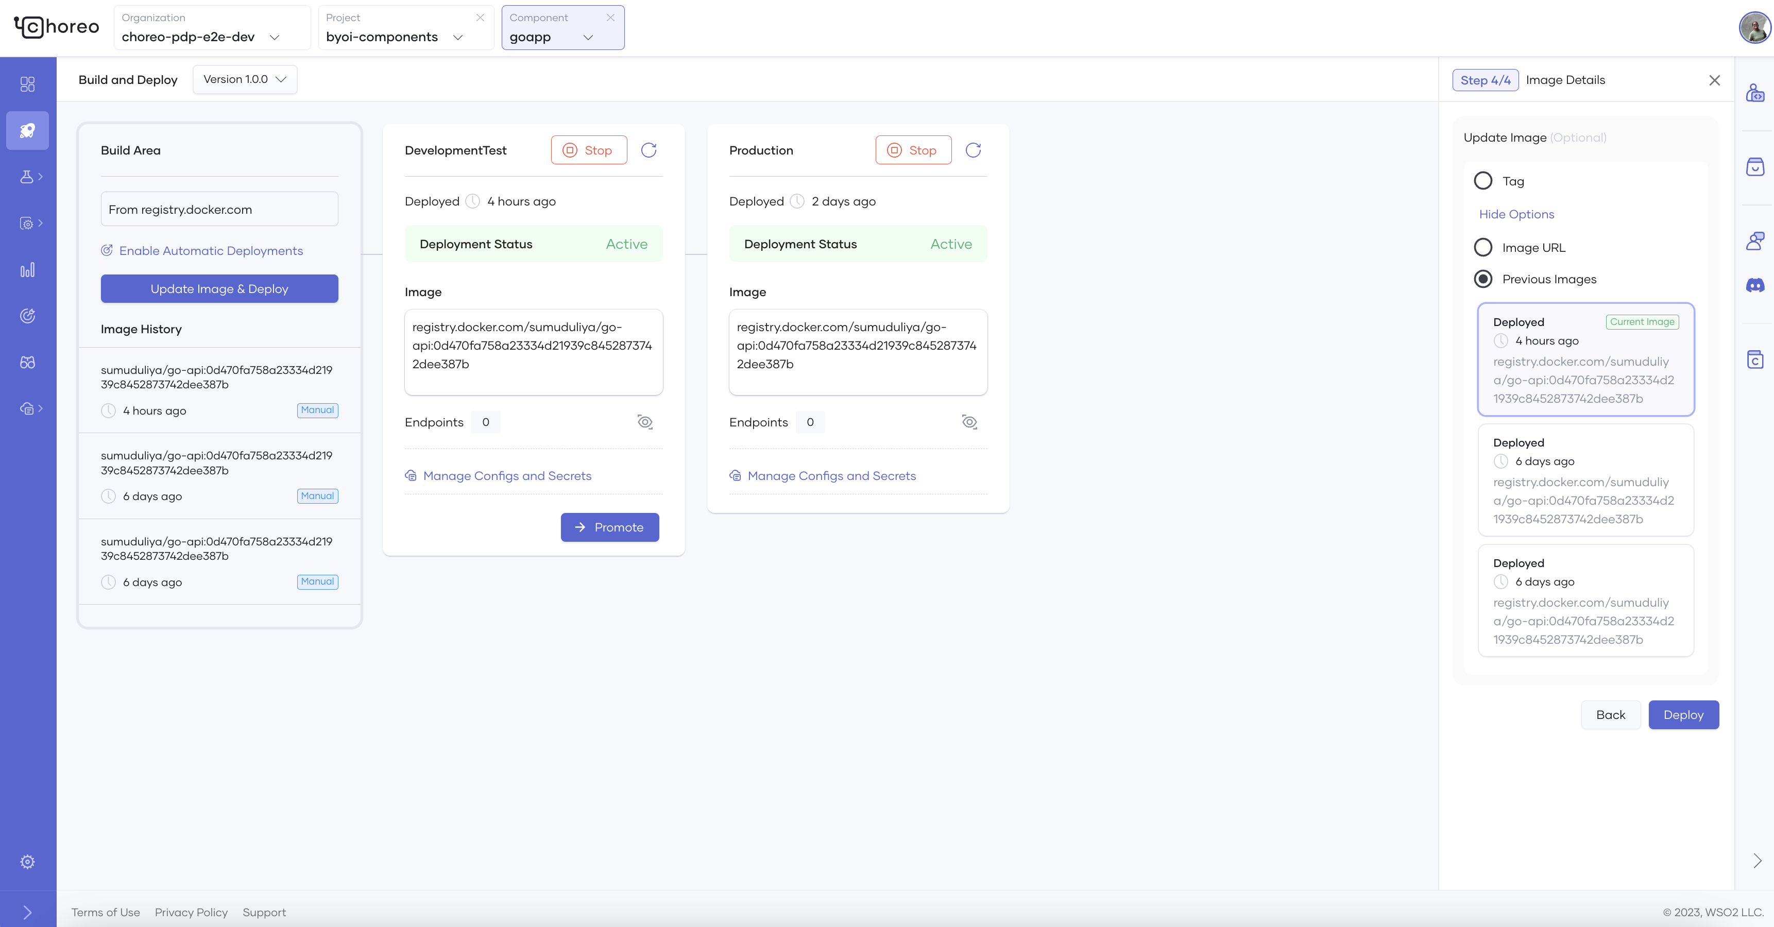1774x927 pixels.
Task: Select the Tag radio option
Action: click(1482, 180)
